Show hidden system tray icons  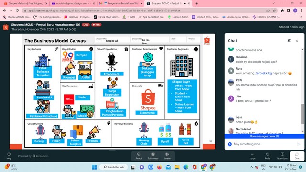coord(251,167)
